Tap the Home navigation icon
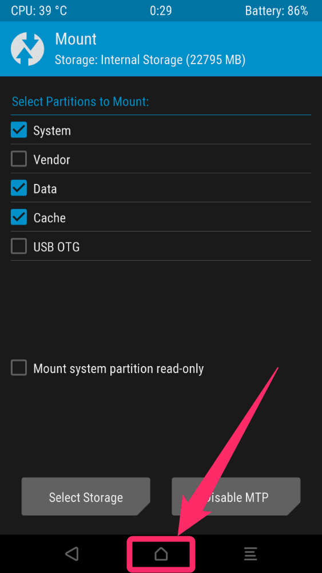Image resolution: width=322 pixels, height=573 pixels. [161, 554]
